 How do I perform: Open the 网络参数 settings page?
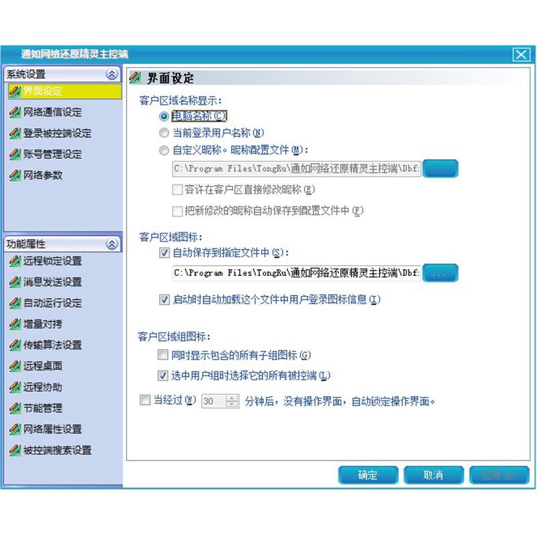tap(15, 175)
